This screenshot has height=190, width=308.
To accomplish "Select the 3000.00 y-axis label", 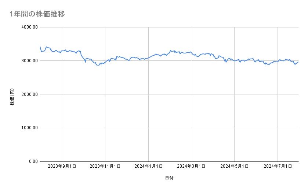I will pos(29,61).
